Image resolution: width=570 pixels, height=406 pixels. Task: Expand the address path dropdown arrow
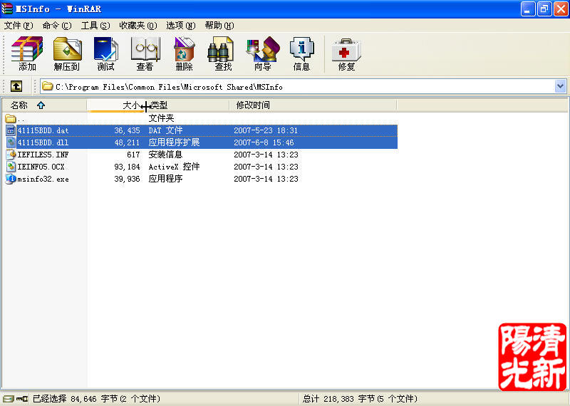[x=560, y=86]
